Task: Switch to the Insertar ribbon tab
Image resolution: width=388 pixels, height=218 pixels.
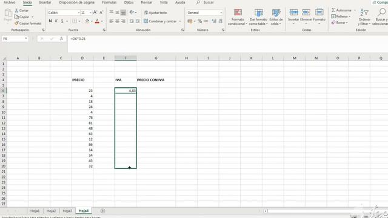Action: click(45, 2)
